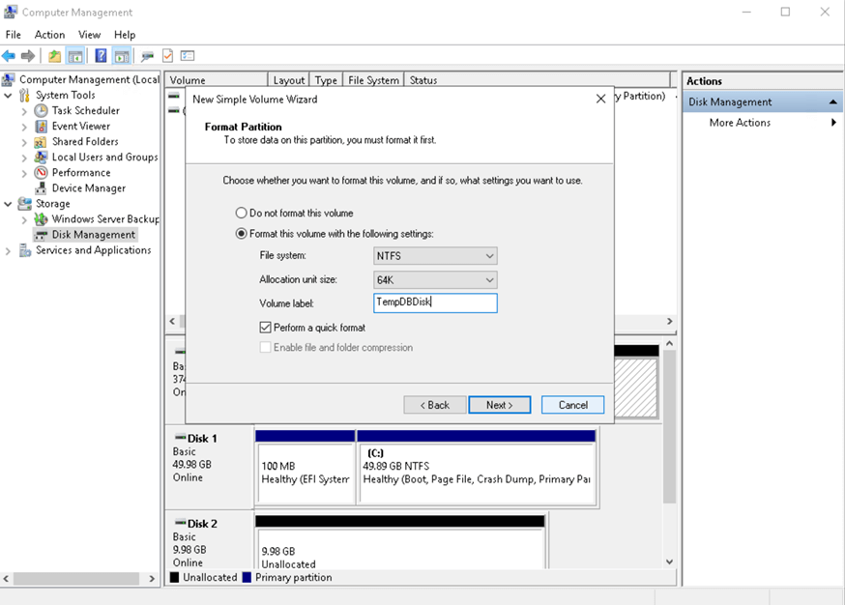
Task: Click the Volume label text field
Action: click(435, 303)
